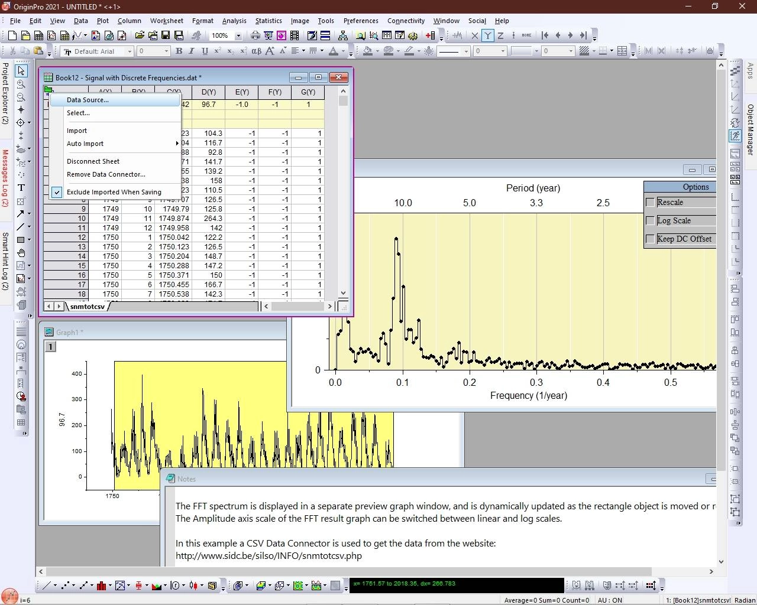The height and width of the screenshot is (605, 757).
Task: Click the Underline formatting icon
Action: [x=205, y=51]
